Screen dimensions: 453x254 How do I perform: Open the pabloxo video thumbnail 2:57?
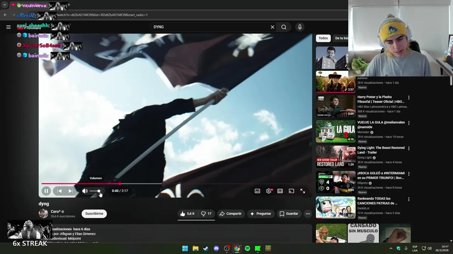pyautogui.click(x=336, y=81)
